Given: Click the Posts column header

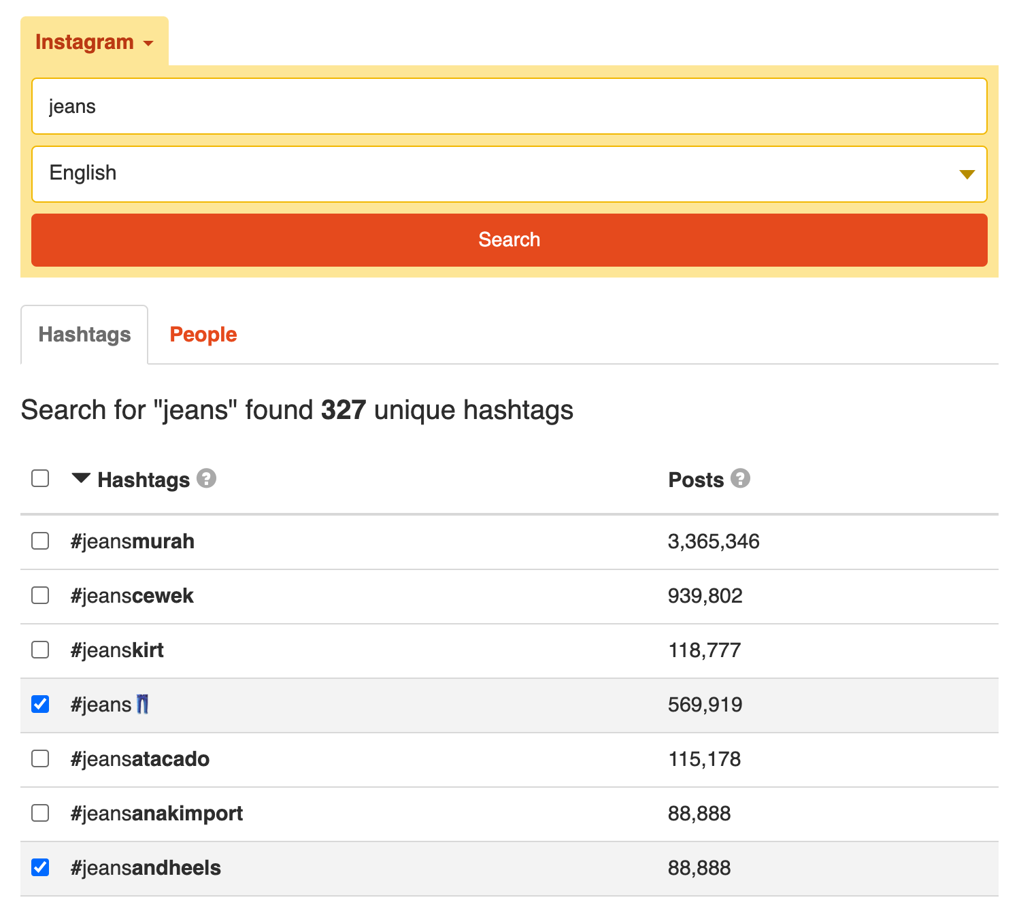Looking at the screenshot, I should click(696, 480).
